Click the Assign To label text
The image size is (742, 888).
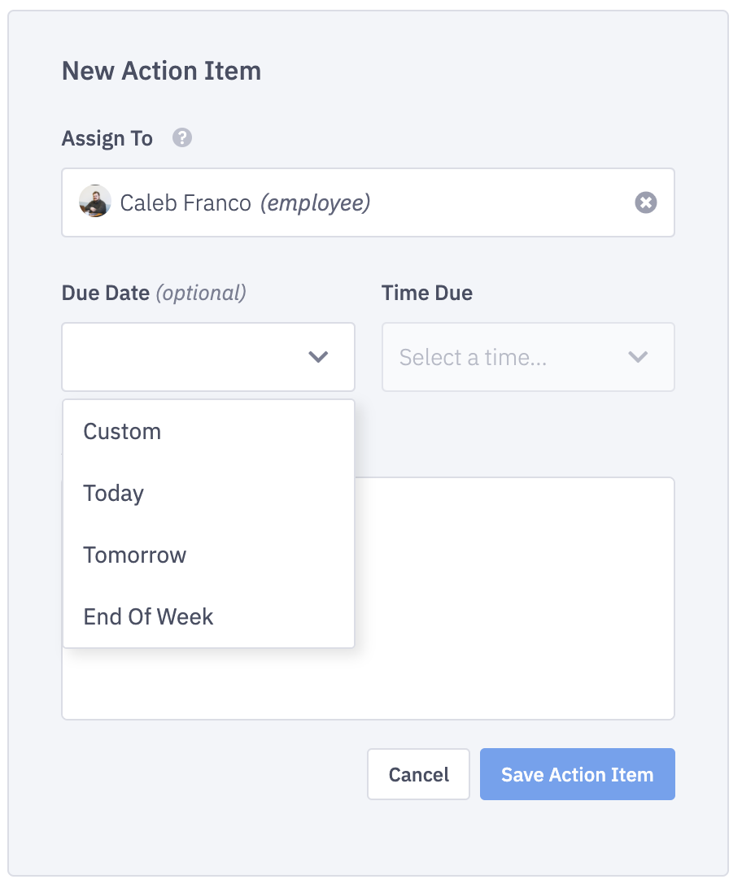point(107,138)
